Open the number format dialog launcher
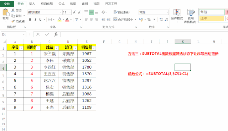The height and width of the screenshot is (131, 228). [168, 27]
